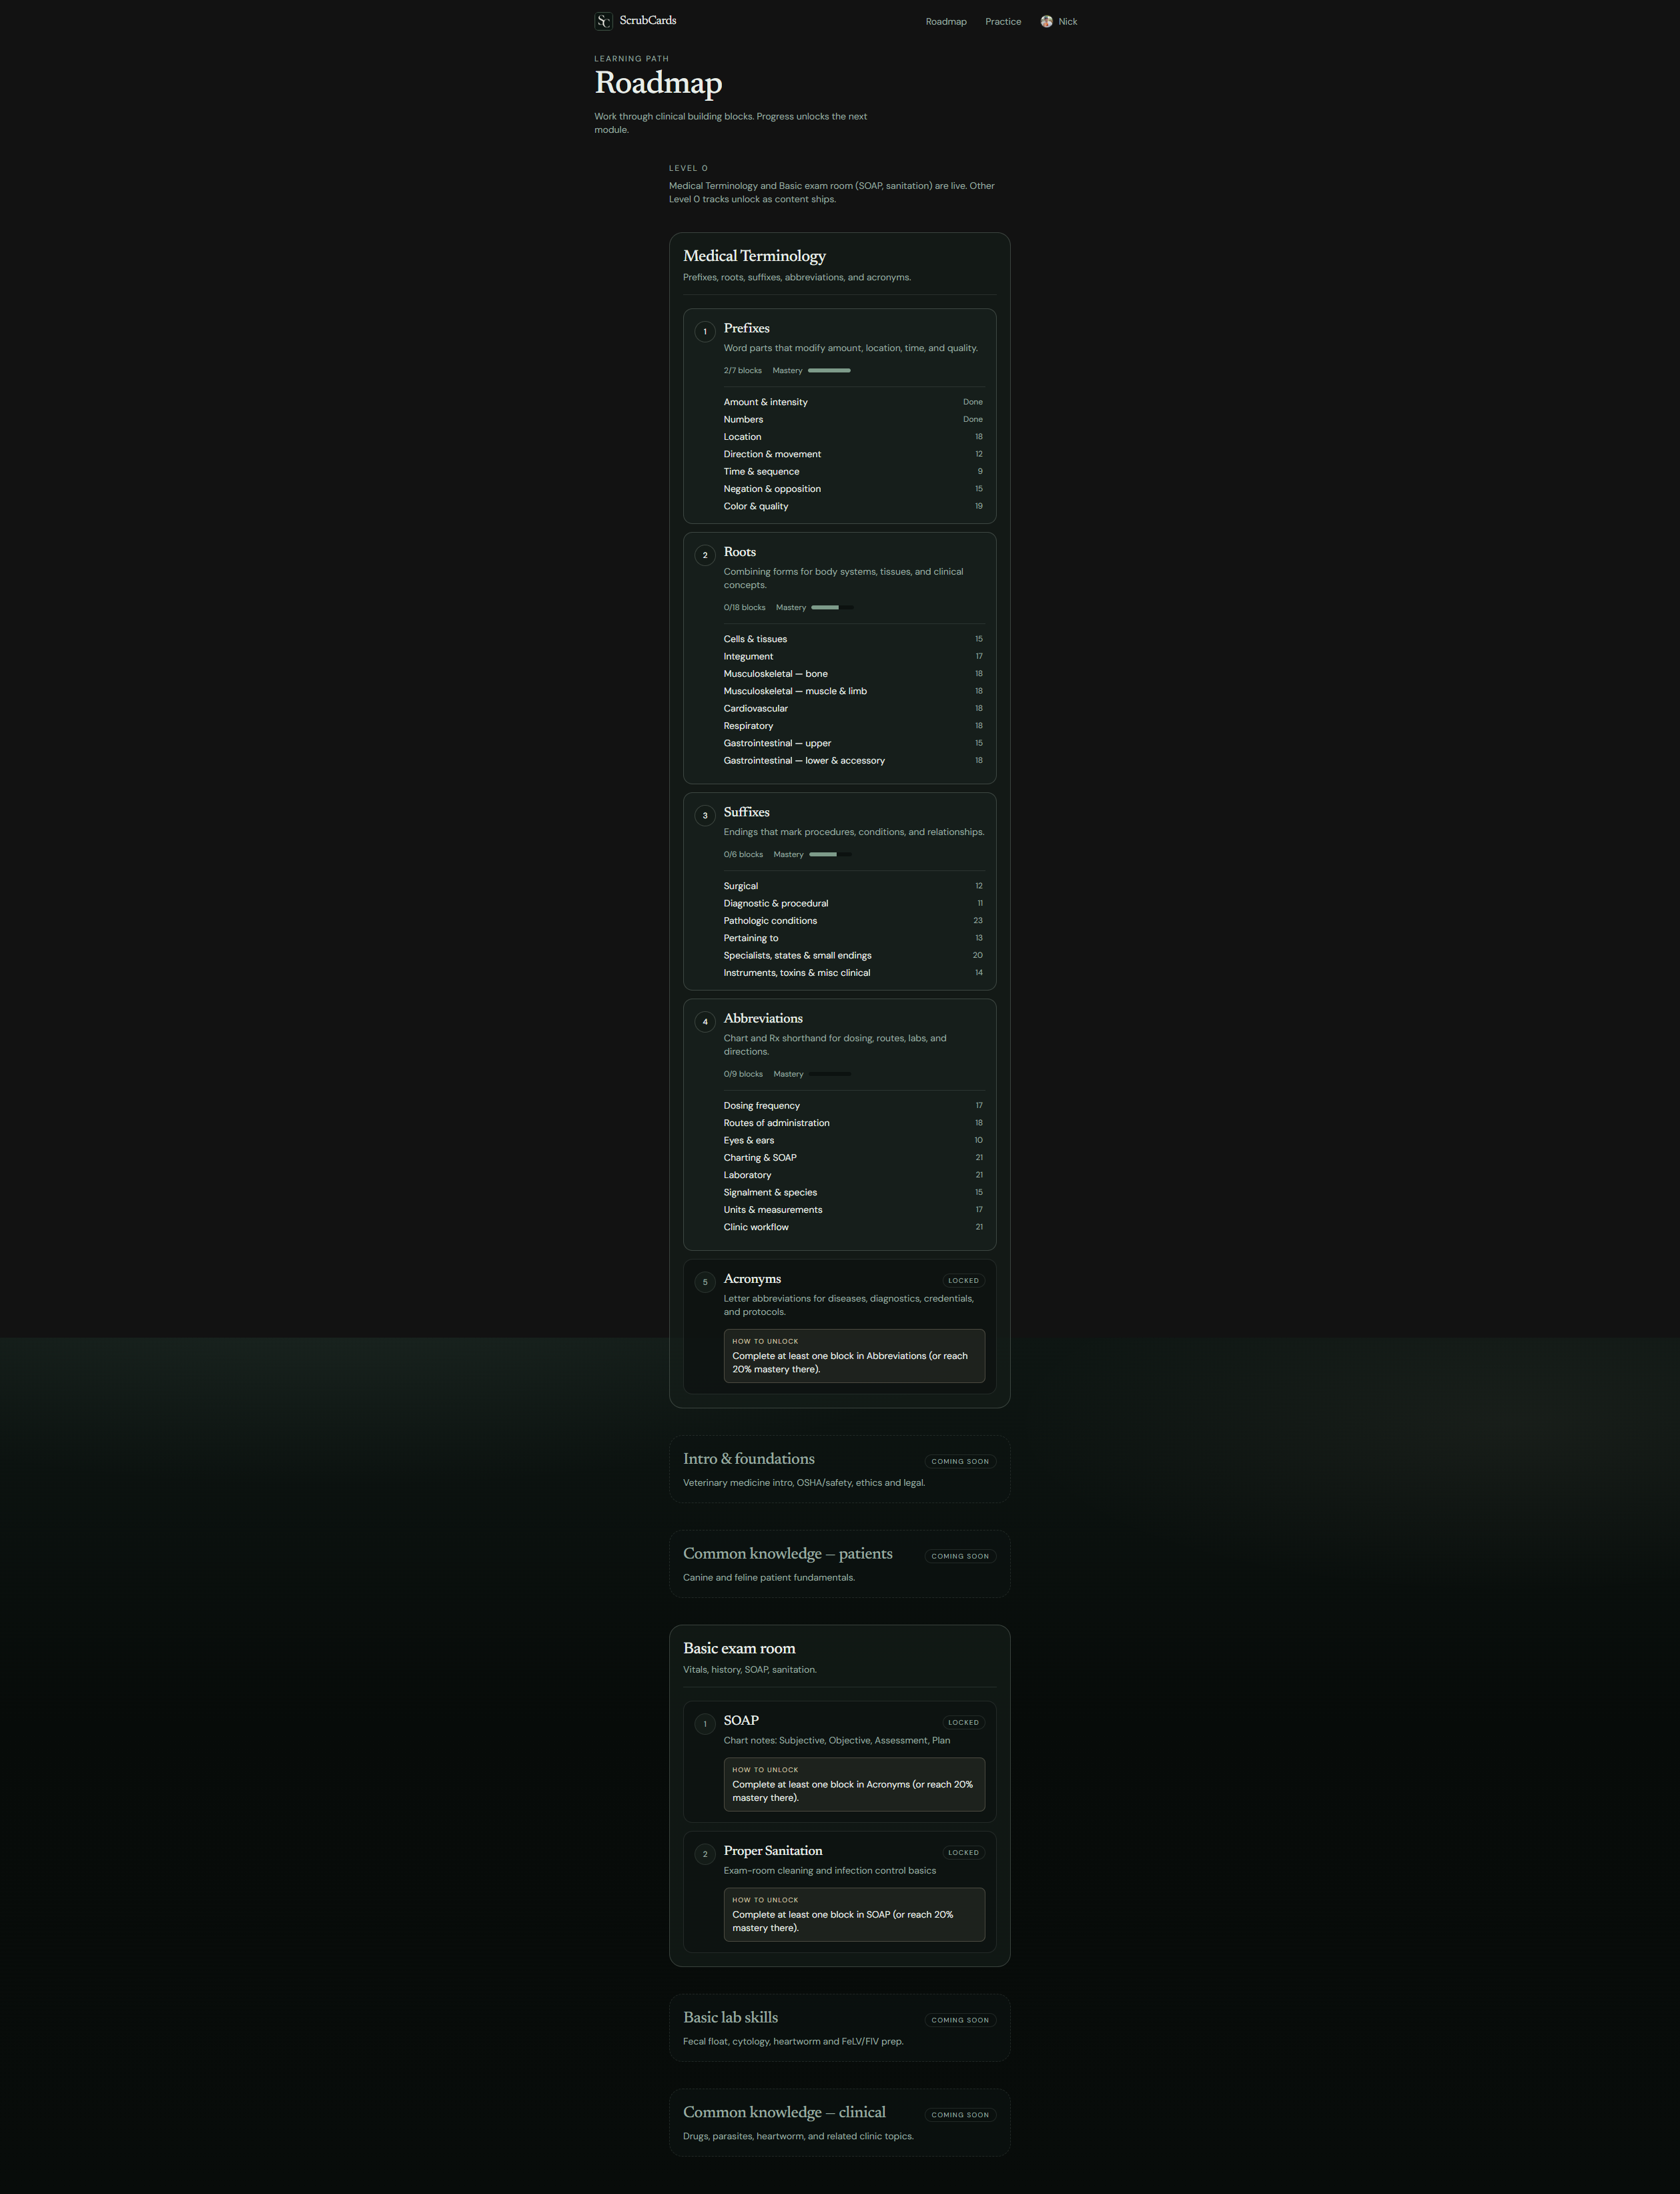The image size is (1680, 2194).
Task: Select the Acronyms step 5 circle
Action: tap(705, 1282)
